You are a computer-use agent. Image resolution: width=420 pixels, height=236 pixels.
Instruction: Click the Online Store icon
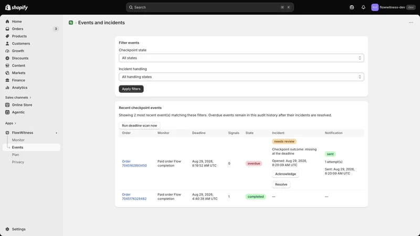[7, 105]
